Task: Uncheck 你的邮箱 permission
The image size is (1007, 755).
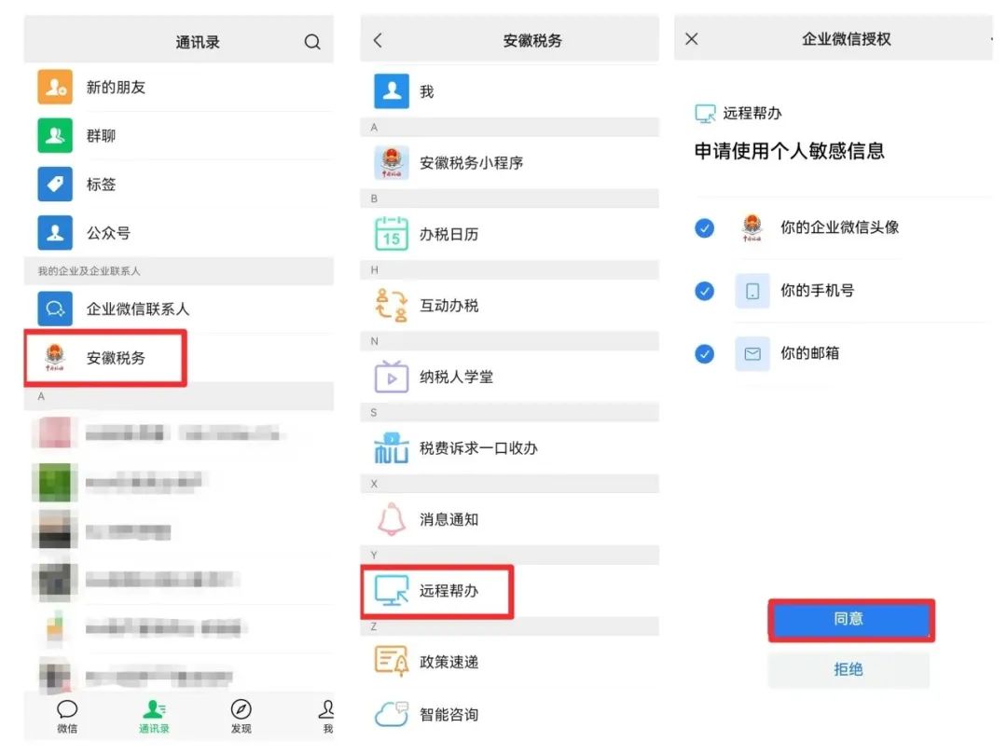Action: 705,354
